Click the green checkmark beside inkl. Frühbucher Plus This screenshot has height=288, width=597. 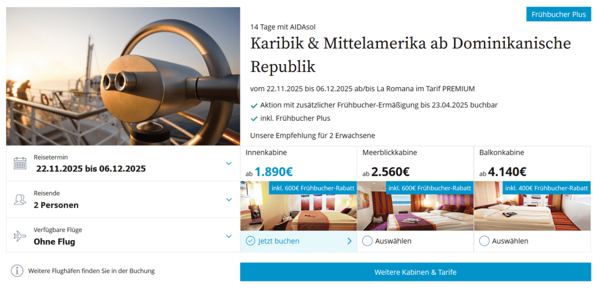[254, 118]
